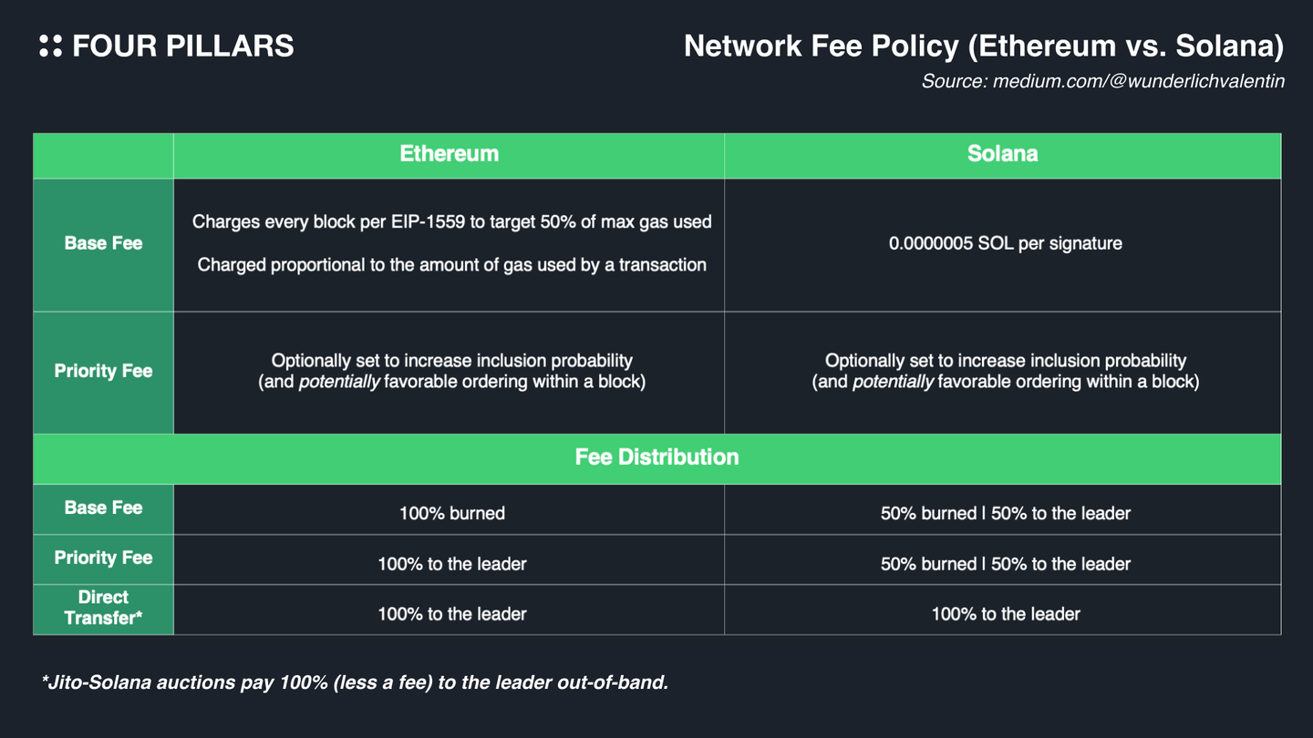Select the 100% burned cell
The height and width of the screenshot is (738, 1313).
pos(451,514)
